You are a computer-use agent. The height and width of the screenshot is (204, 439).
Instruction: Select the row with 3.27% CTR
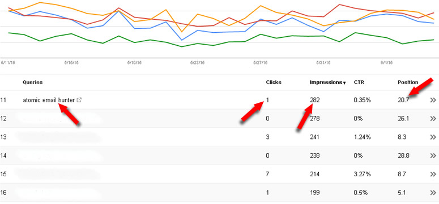[x=220, y=174]
